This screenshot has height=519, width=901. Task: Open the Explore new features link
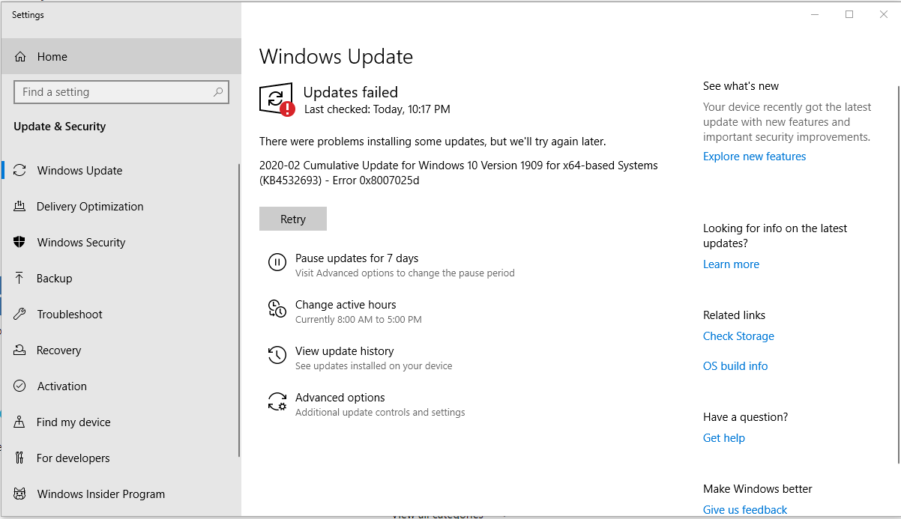pos(754,157)
